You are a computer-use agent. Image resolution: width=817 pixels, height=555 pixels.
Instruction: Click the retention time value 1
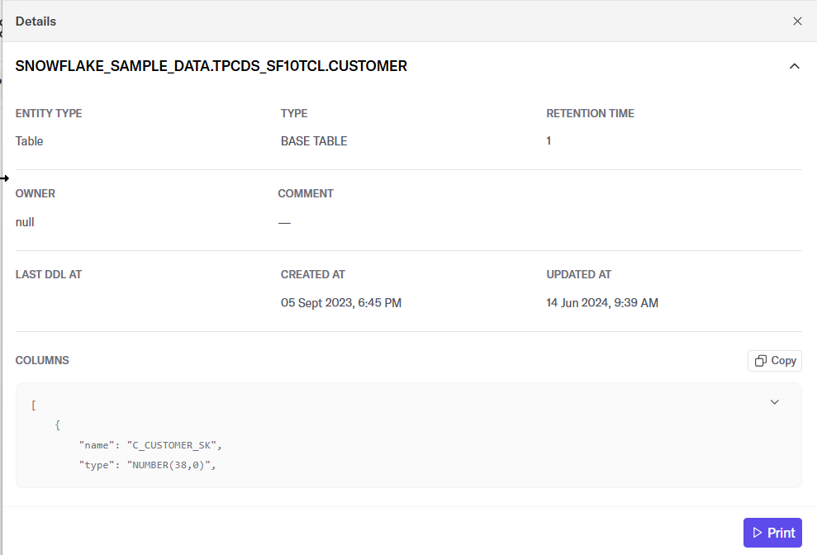click(549, 140)
